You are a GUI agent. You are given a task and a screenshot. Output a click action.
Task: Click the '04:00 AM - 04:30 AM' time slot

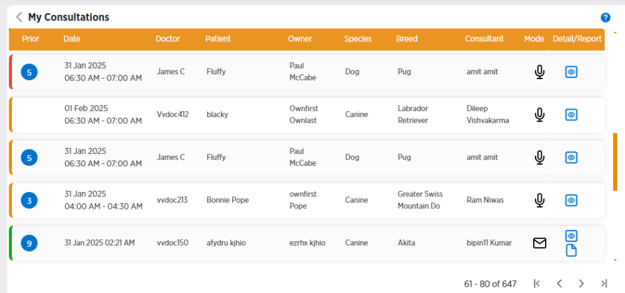click(103, 206)
